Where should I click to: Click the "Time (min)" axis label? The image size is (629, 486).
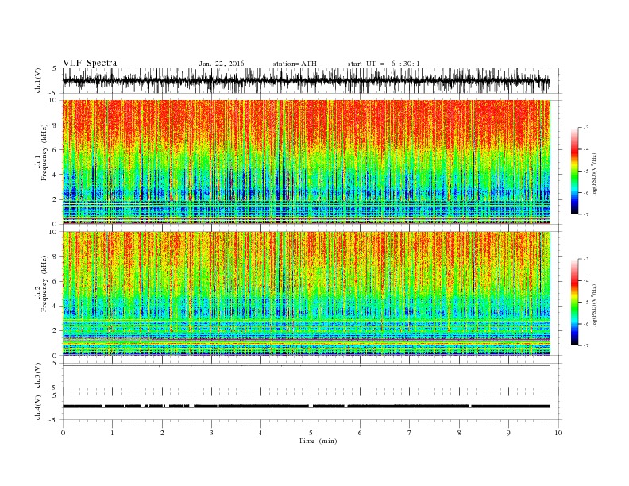tap(318, 441)
